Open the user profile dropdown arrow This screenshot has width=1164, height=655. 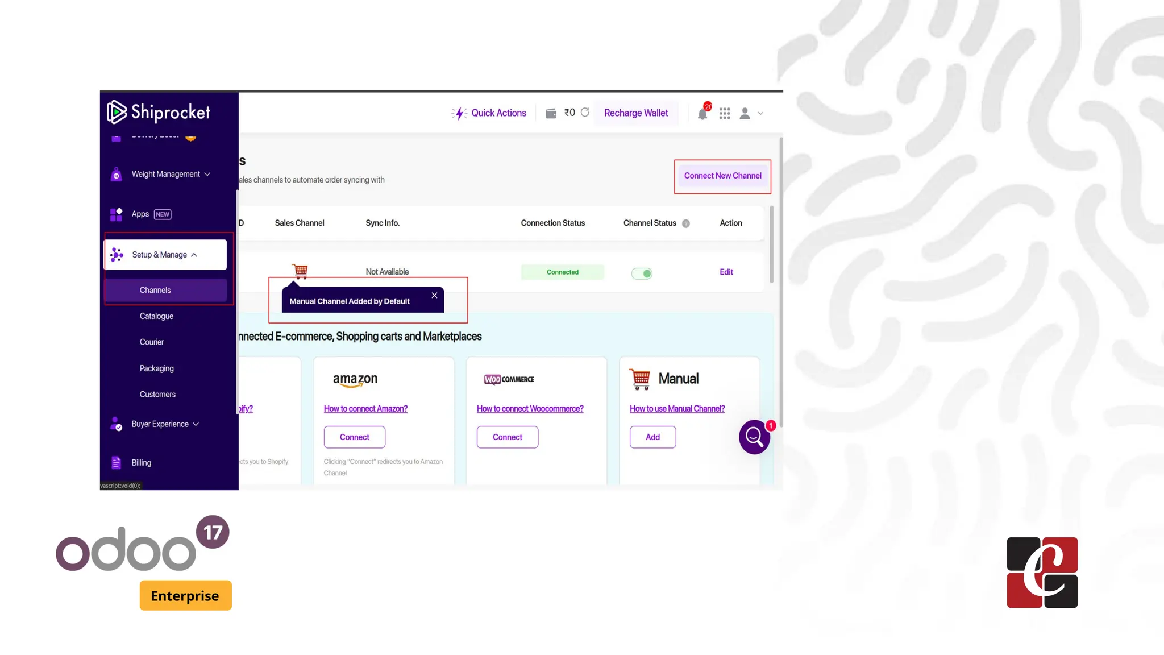[x=760, y=114]
